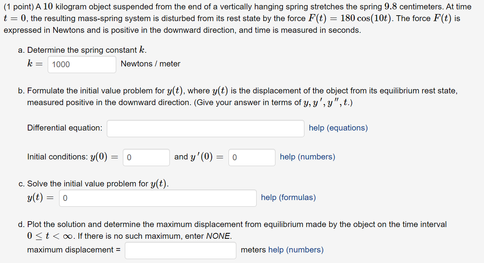Click the y(0) initial condition field
Screen dimensions: 484x263
pyautogui.click(x=146, y=157)
